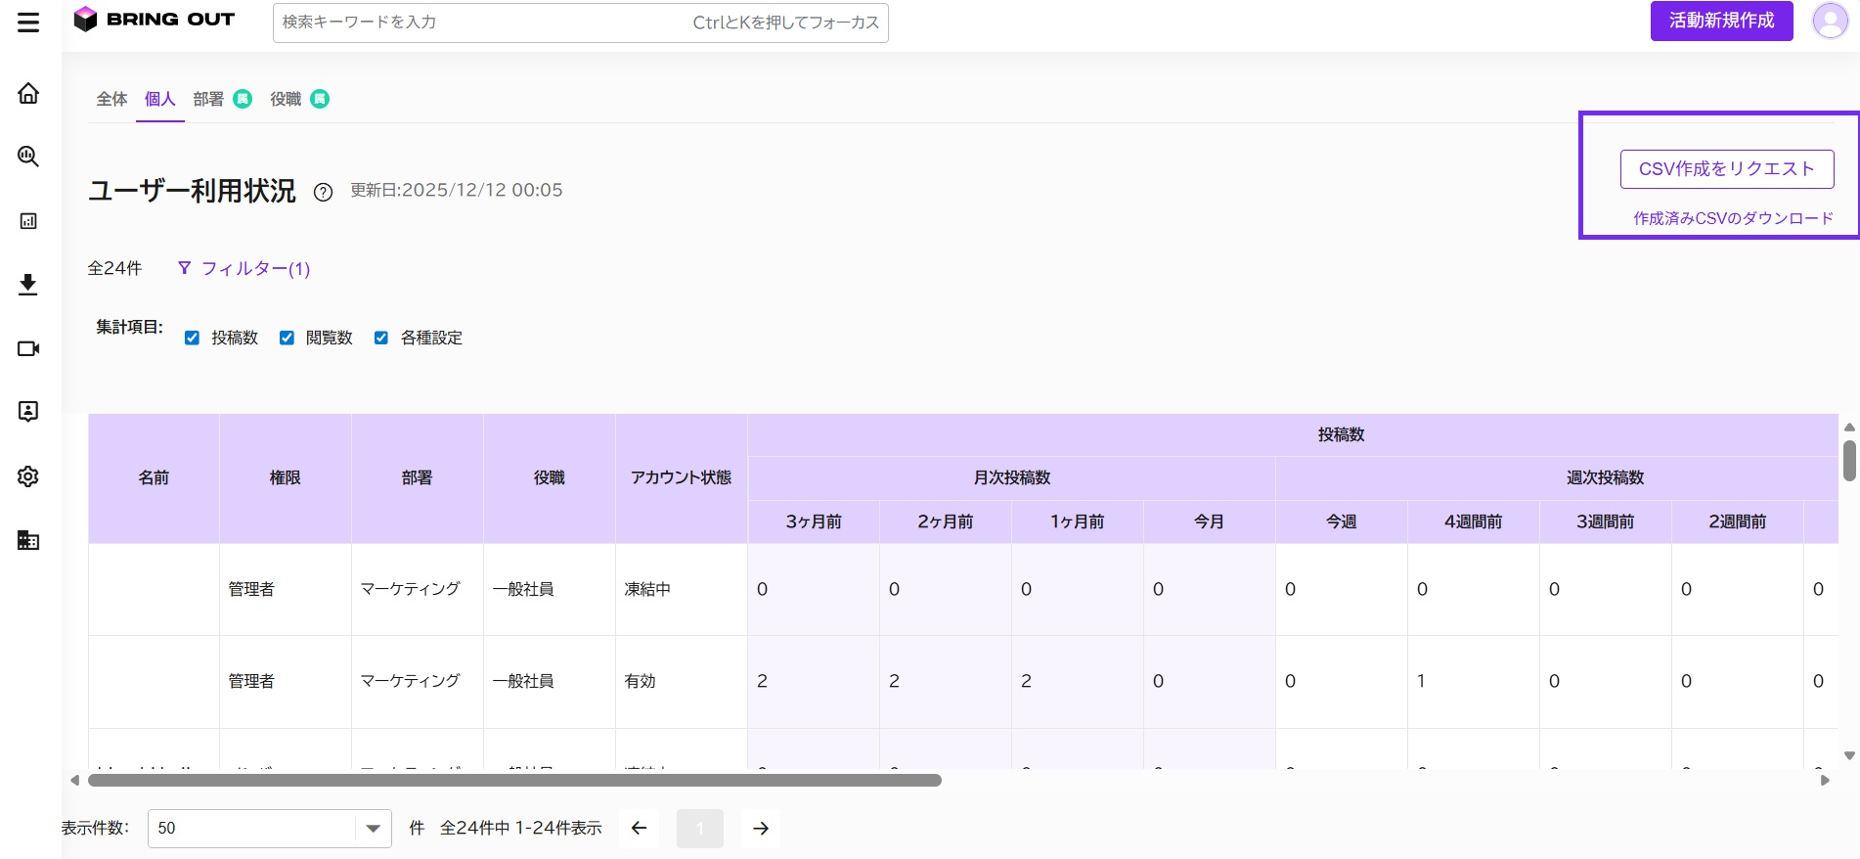Click the help question mark icon

point(323,192)
